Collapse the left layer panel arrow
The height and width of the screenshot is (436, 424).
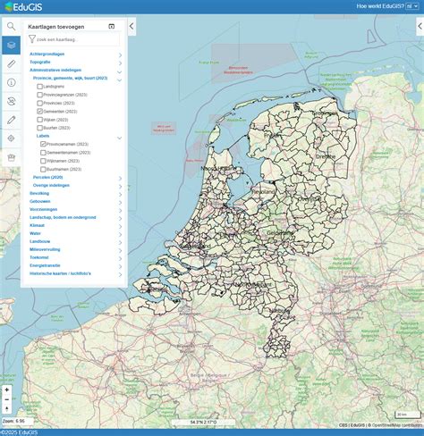click(131, 26)
